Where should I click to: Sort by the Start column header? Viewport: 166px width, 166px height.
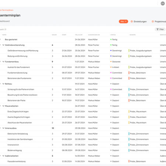[64, 35]
